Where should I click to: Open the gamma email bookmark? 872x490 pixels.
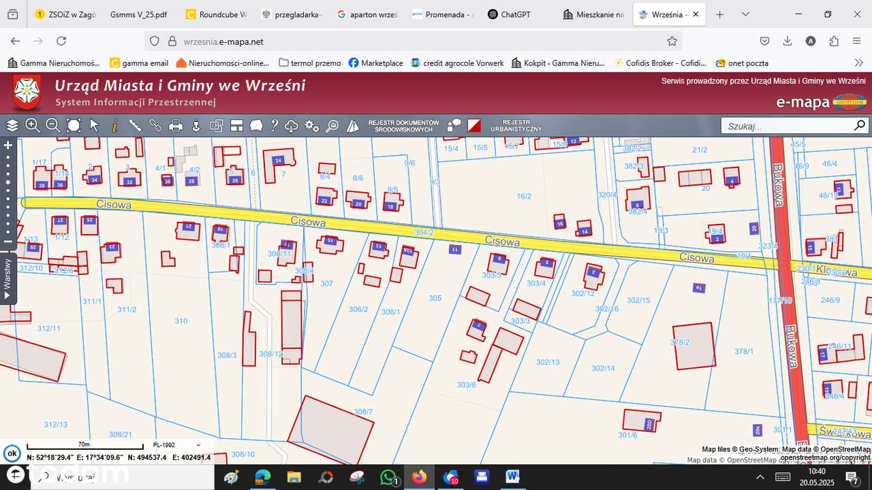pos(139,63)
